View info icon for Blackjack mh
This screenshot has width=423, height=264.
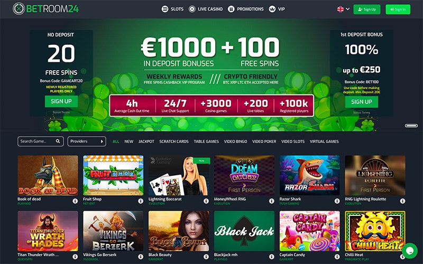coord(271,257)
